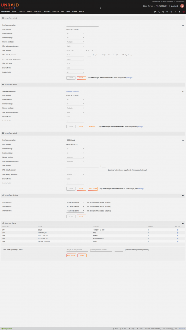Collapse the Interface eth1 section chevron
The height and width of the screenshot is (330, 186).
pos(183,92)
